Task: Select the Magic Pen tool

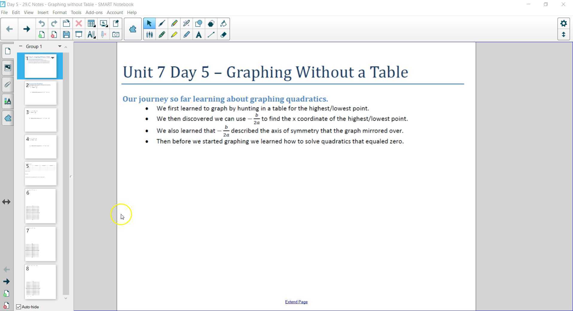Action: tap(186, 24)
